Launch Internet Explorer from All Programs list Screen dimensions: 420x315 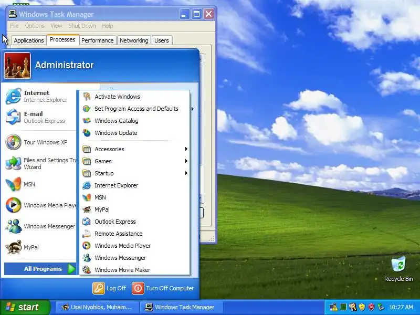(134, 185)
